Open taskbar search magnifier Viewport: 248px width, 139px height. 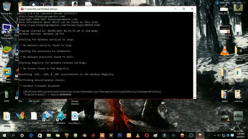pos(13,136)
